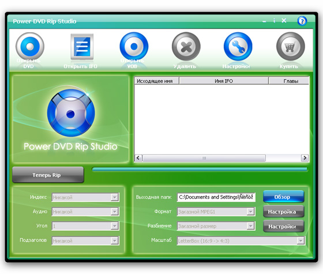
Task: Close the Power DVD Rip Studio window
Action: 284,21
